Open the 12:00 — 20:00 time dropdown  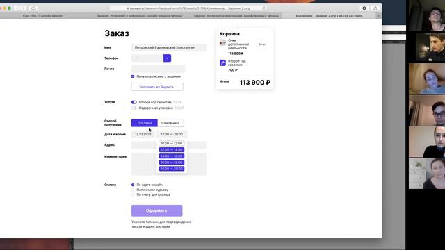[172, 134]
